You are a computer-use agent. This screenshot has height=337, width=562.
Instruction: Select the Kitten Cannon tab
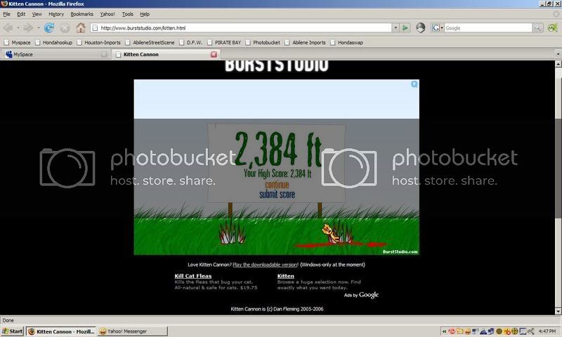(166, 55)
